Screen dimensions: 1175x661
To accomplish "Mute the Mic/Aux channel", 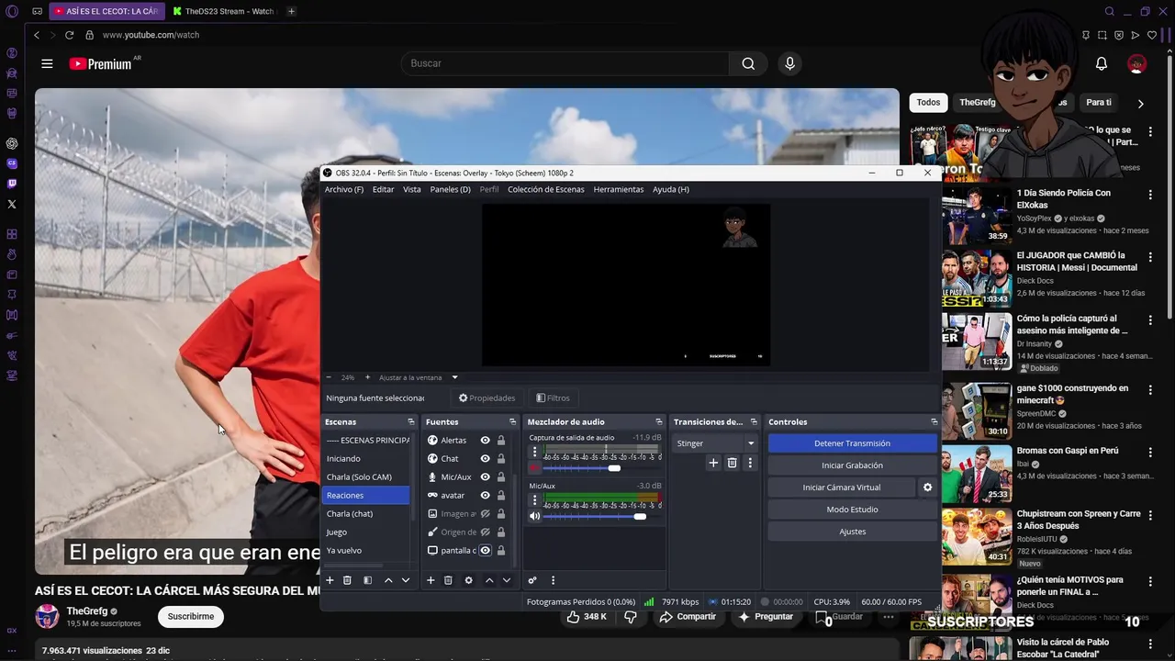I will 534,516.
